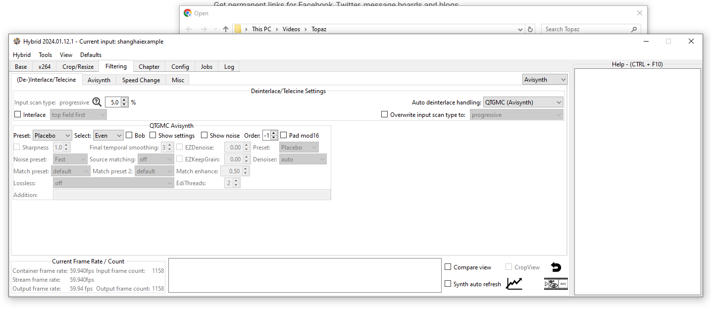Viewport: 711px width, 310px height.
Task: Open the Misc sub-tab
Action: pos(178,80)
